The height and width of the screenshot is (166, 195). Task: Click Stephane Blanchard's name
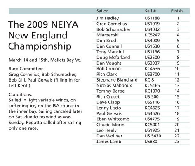[x=117, y=80]
